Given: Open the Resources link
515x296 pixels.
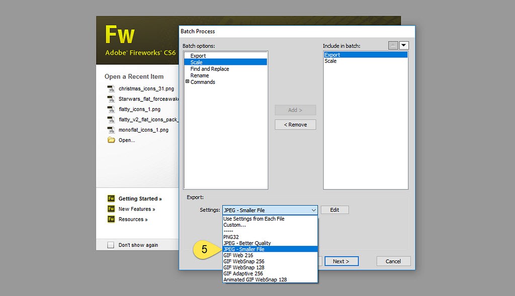Looking at the screenshot, I should (133, 219).
